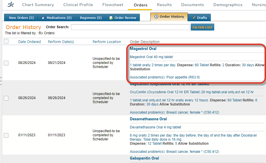The width and height of the screenshot is (266, 163).
Task: Sort by Date Ordered column header
Action: coord(30,42)
